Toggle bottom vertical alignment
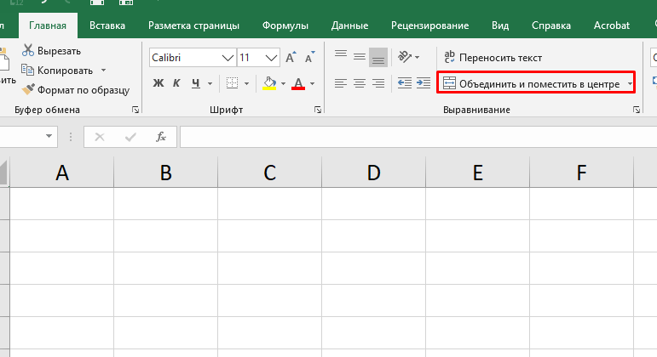The height and width of the screenshot is (357, 657). [x=378, y=57]
